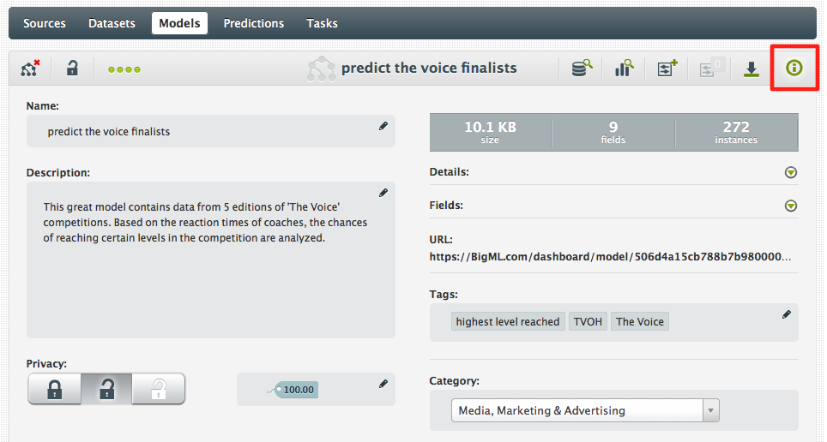Click the bar chart evaluation icon

pyautogui.click(x=624, y=69)
